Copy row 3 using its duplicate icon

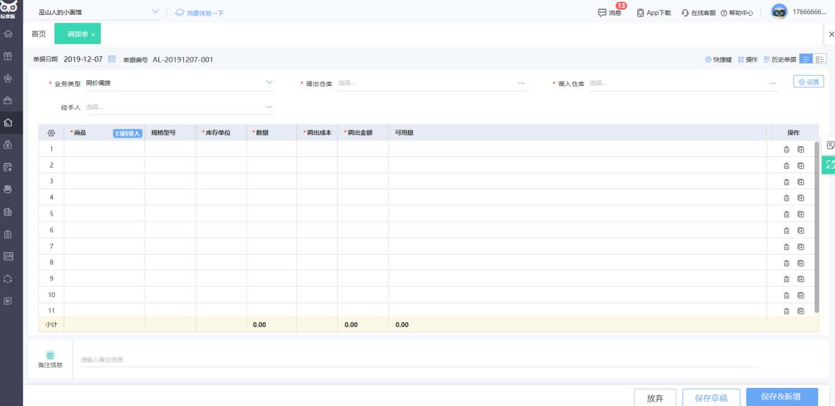pos(801,182)
